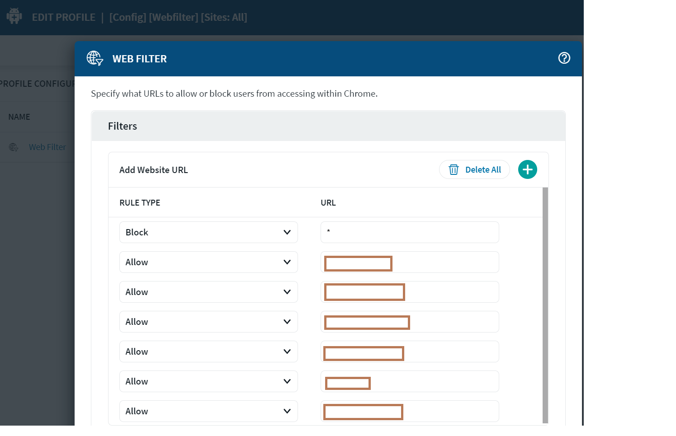676x436 pixels.
Task: Click the trash can icon
Action: coord(454,170)
